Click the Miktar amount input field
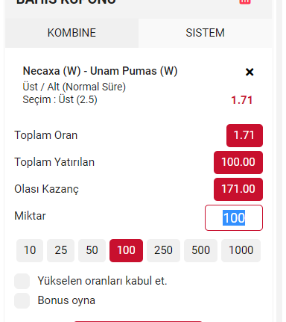The width and height of the screenshot is (286, 322). coord(234,217)
